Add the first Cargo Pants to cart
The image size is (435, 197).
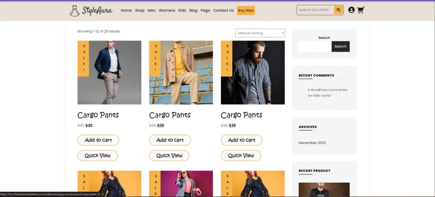[x=98, y=140]
